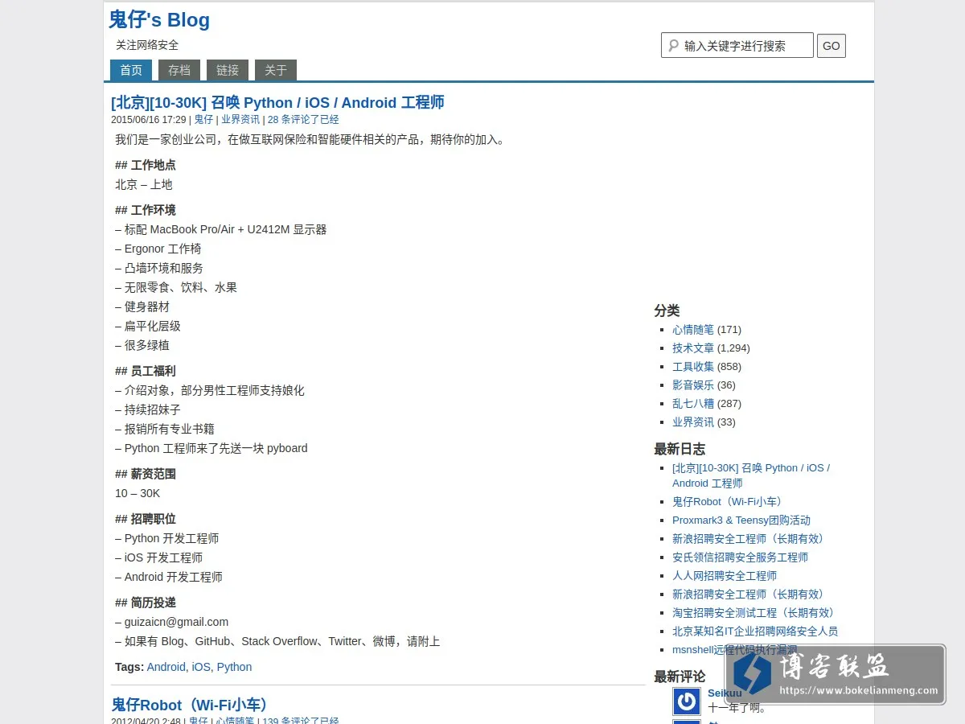Viewport: 965px width, 724px height.
Task: Open the 首页 tab
Action: point(131,70)
